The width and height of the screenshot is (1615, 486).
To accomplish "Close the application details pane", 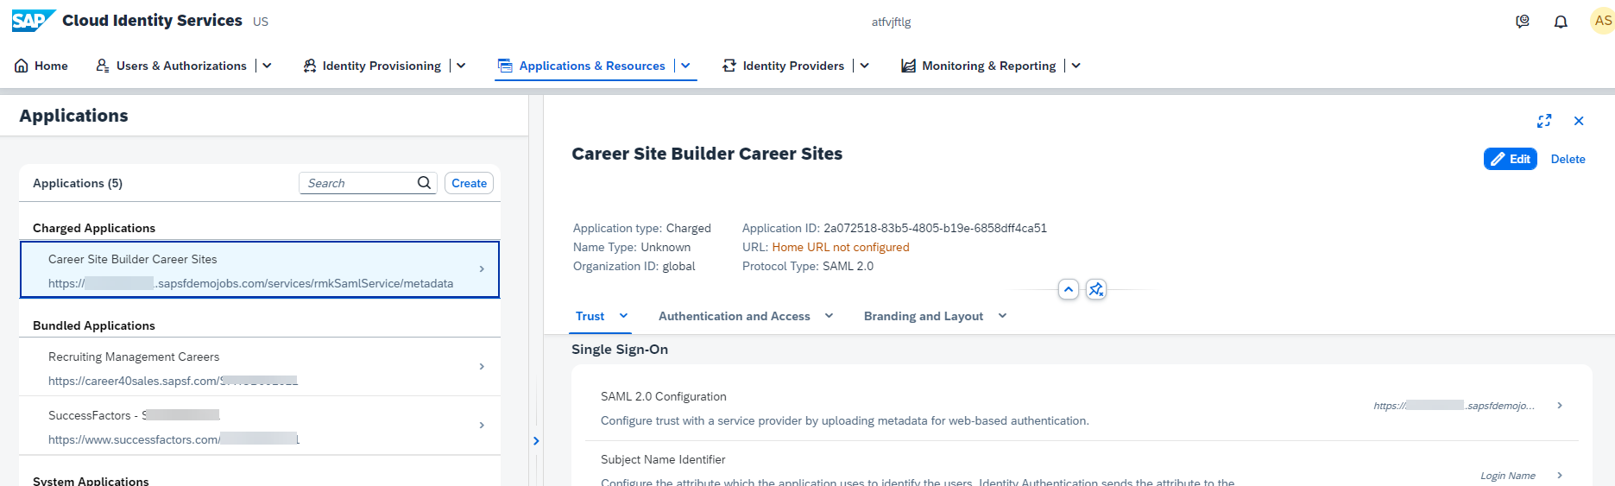I will 1579,121.
